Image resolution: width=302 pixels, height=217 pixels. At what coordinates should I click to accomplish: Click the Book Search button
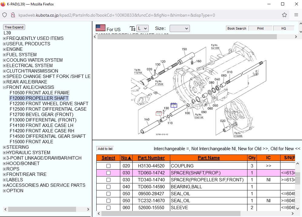237,28
